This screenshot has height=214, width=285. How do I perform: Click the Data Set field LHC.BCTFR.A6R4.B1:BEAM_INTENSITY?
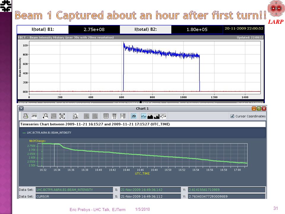click(x=74, y=190)
